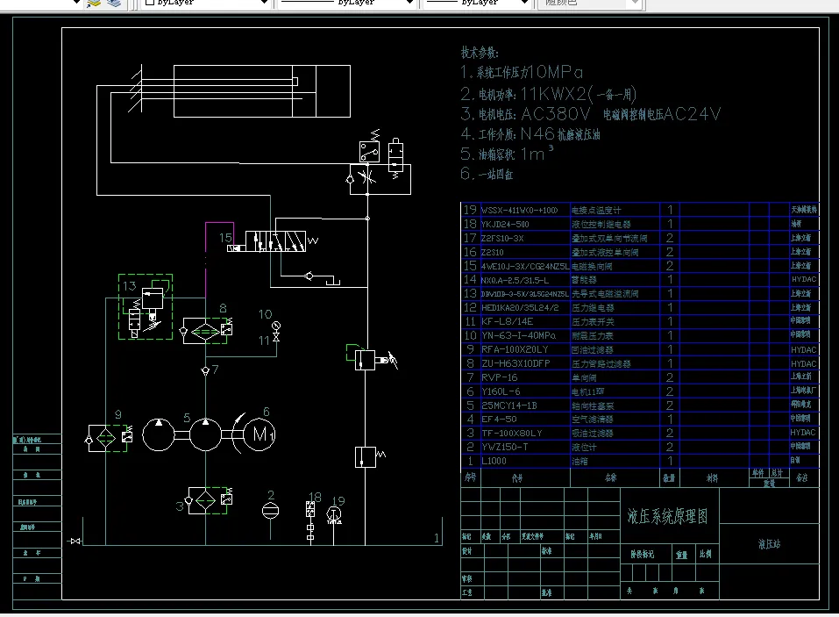Select the throttle check valve block above the main line
Viewport: 839px width, 617px height.
point(380,179)
